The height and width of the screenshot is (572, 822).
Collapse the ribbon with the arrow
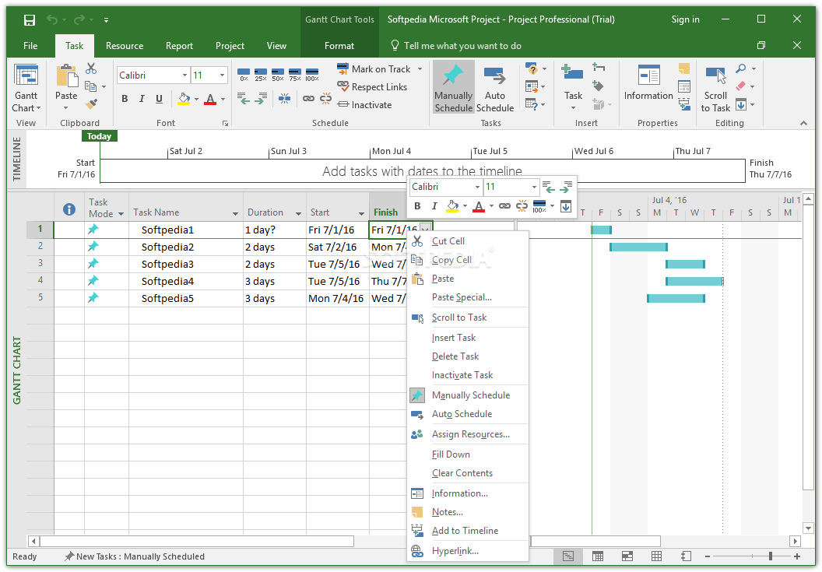coord(803,123)
